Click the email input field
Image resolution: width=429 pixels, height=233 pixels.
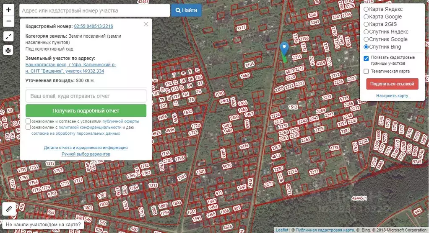click(x=86, y=96)
